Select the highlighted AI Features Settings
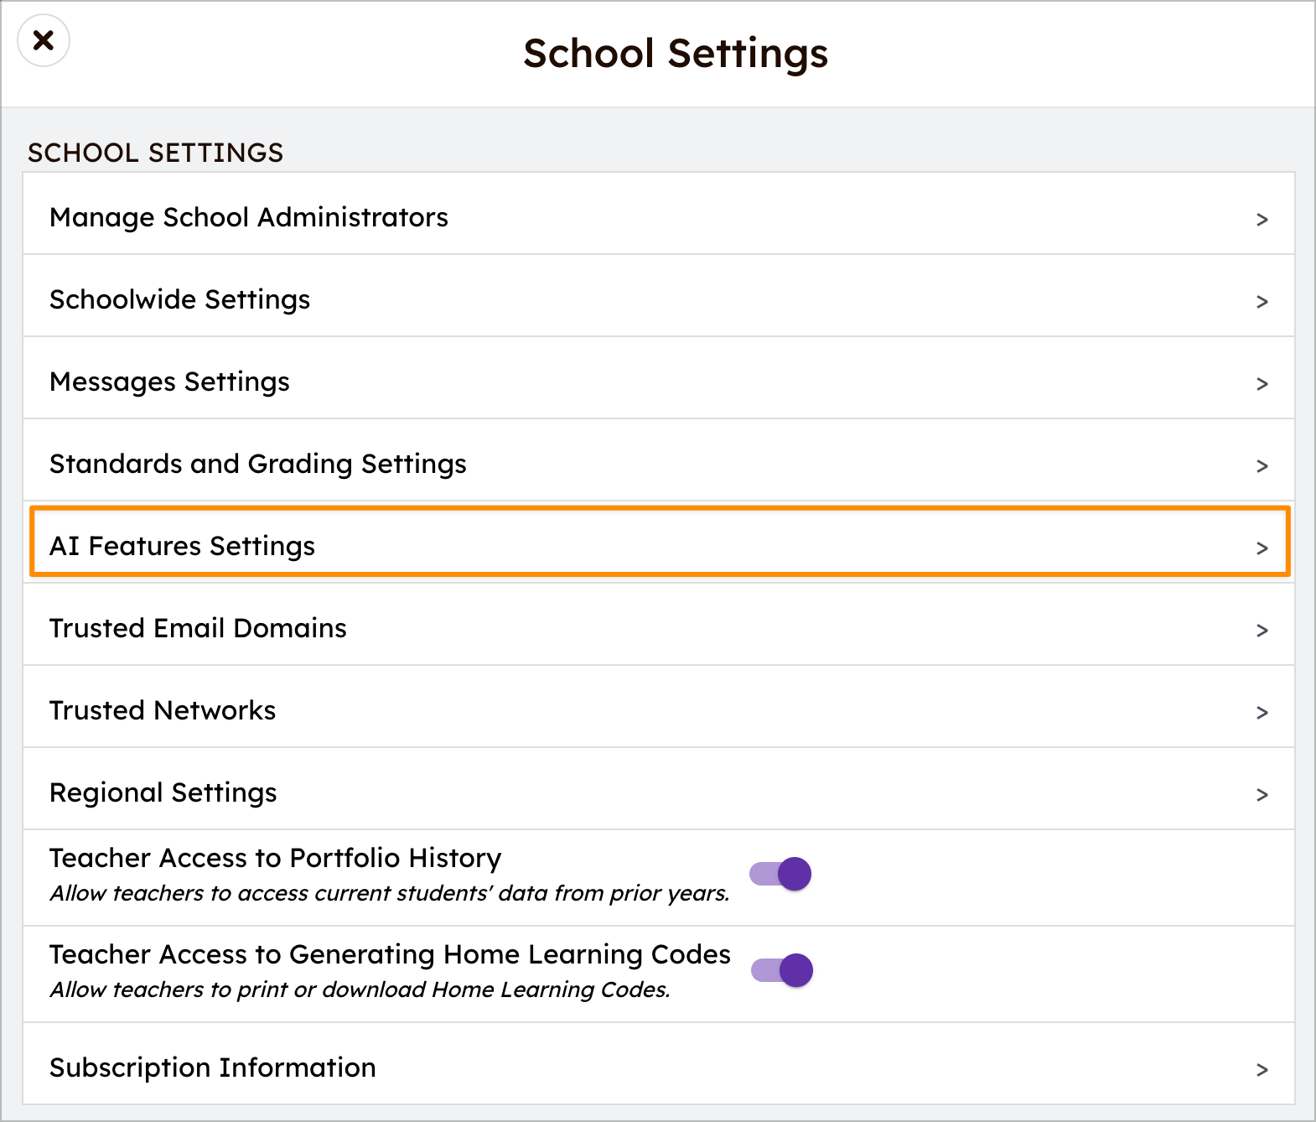1316x1122 pixels. pos(183,546)
